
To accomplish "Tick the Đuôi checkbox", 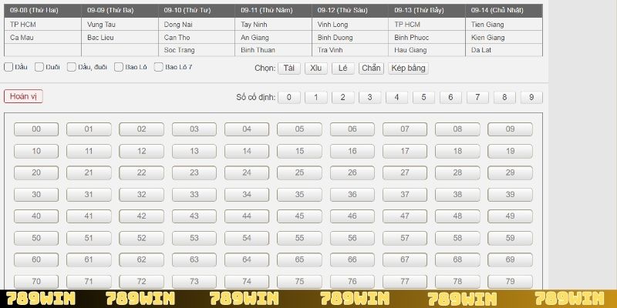I will (x=40, y=67).
